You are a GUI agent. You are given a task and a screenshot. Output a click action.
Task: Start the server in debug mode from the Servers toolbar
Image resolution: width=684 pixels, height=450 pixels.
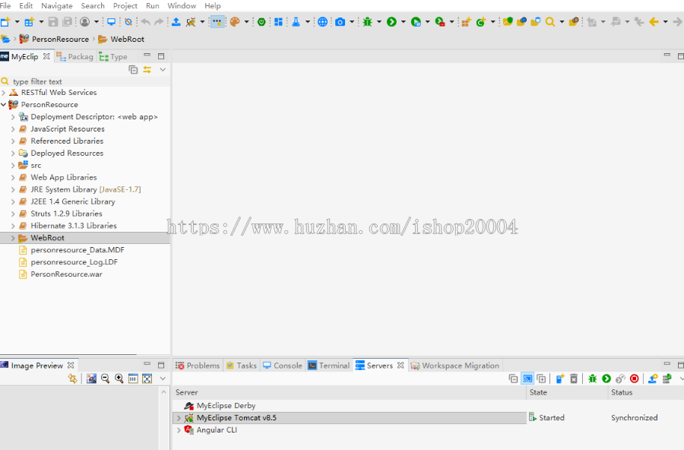592,379
